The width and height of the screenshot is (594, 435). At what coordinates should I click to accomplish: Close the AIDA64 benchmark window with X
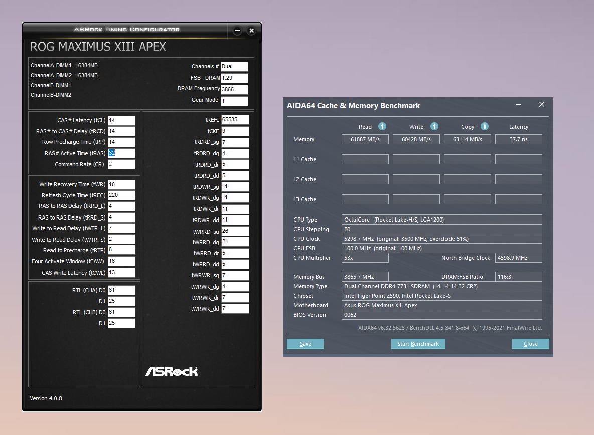(542, 104)
